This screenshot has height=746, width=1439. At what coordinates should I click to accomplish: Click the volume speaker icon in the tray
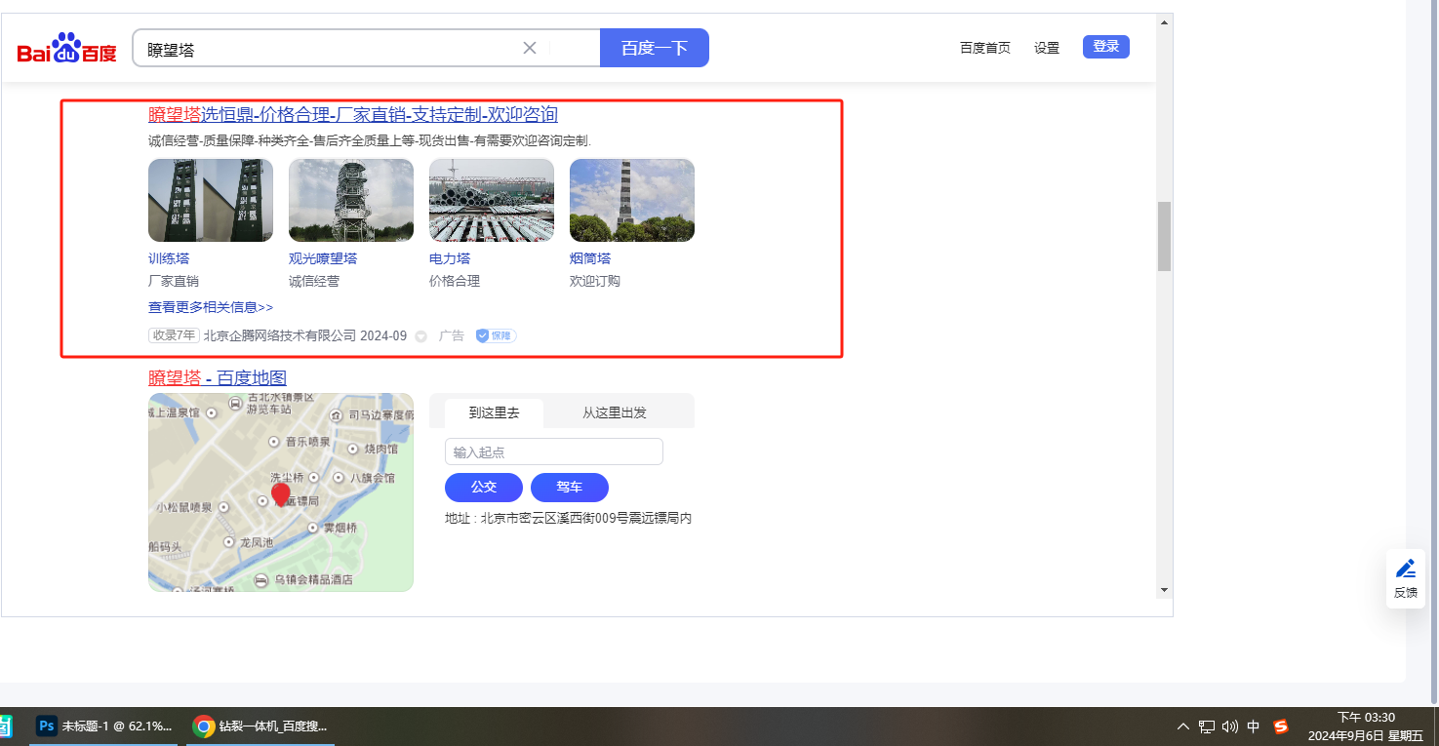tap(1230, 726)
